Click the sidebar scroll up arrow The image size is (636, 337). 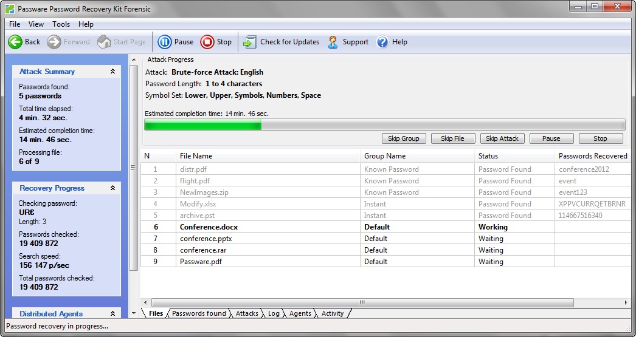[x=134, y=60]
